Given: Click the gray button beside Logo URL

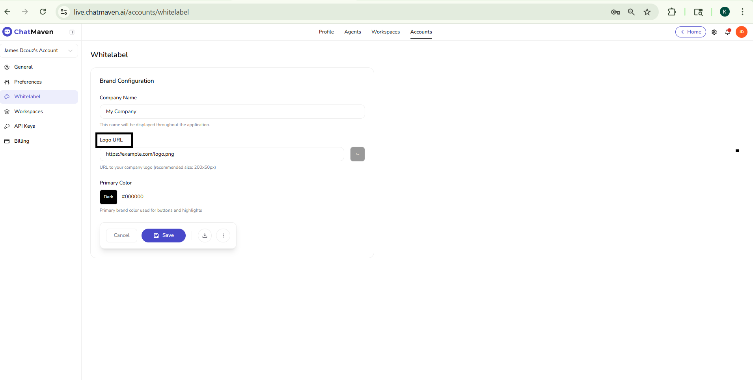Looking at the screenshot, I should coord(357,154).
